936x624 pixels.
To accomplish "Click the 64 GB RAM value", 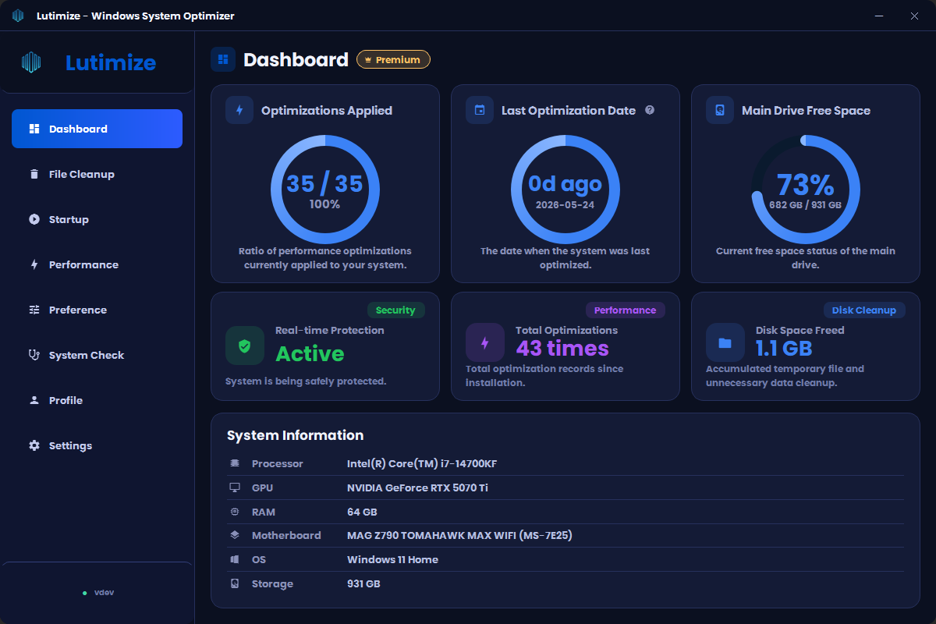I will [x=362, y=512].
